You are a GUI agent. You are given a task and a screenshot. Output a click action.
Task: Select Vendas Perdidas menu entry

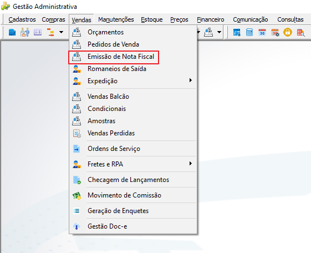tap(133, 133)
